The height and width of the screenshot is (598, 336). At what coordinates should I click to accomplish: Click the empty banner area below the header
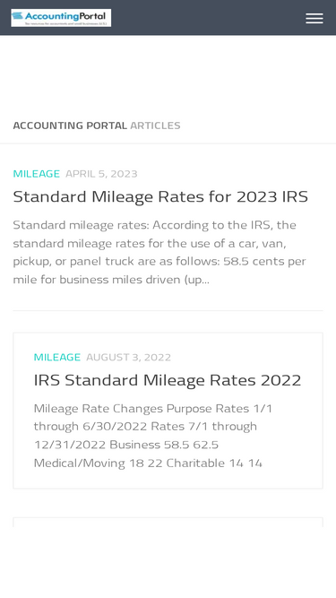click(x=168, y=73)
